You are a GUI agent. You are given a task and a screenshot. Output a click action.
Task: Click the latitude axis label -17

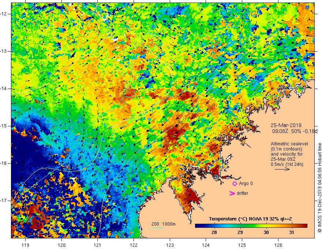[x=4, y=201]
